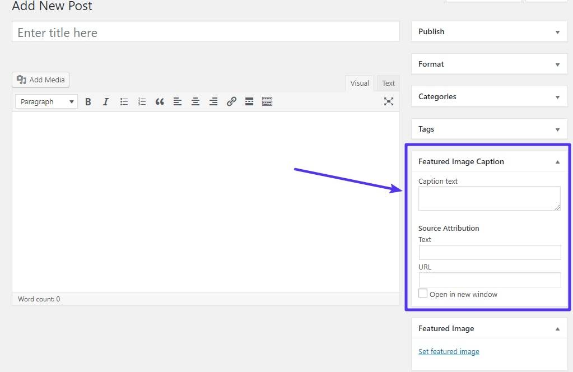Switch to the Visual editor tab
The width and height of the screenshot is (573, 372).
[359, 83]
